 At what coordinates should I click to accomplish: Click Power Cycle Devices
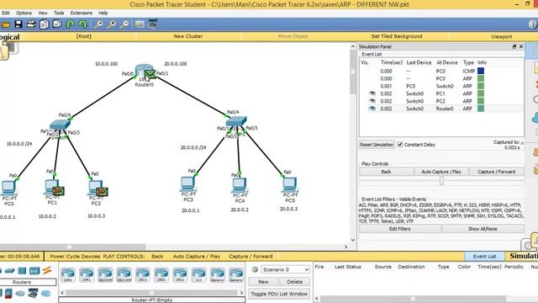[x=75, y=256]
